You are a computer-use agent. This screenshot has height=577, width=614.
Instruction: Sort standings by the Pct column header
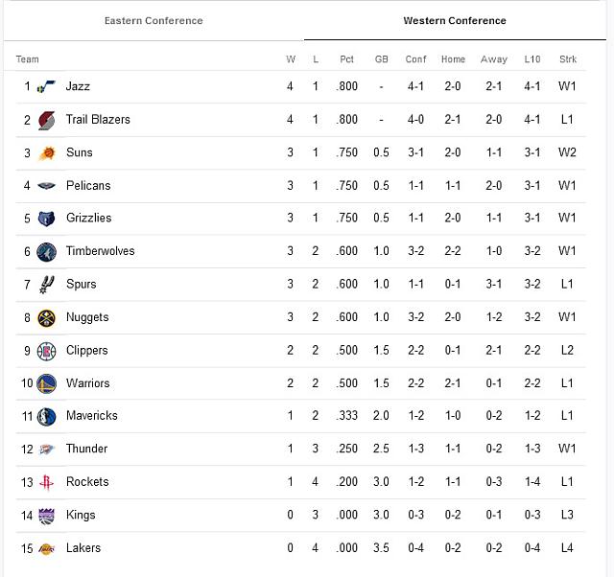(x=347, y=59)
